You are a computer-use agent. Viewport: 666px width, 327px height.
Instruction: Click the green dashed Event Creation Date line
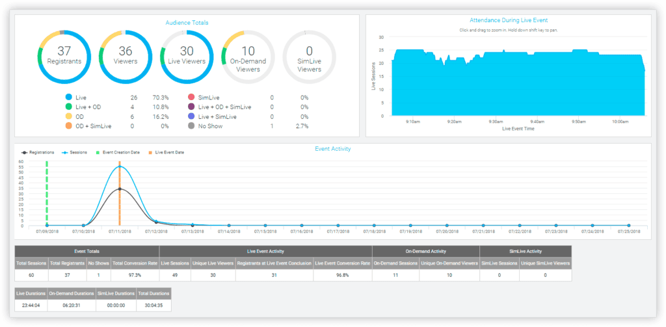coord(47,193)
